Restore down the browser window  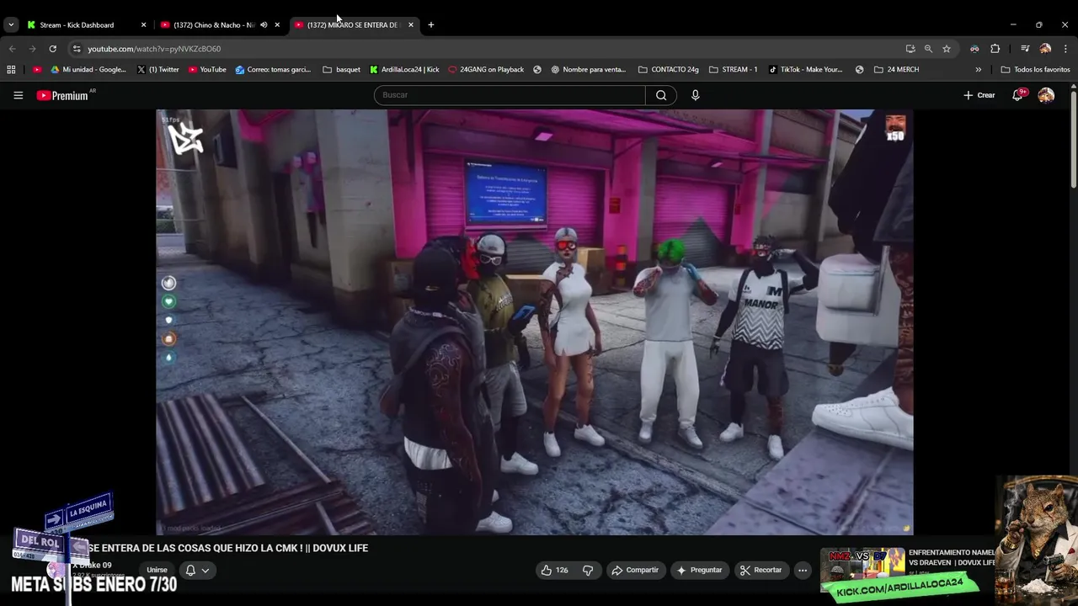pyautogui.click(x=1038, y=24)
